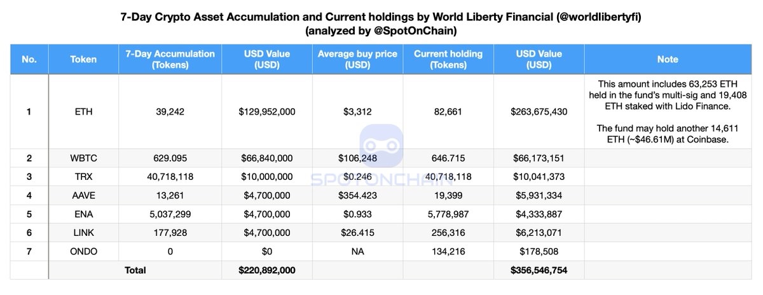Click the total $356,546,754 cell

[x=539, y=270]
